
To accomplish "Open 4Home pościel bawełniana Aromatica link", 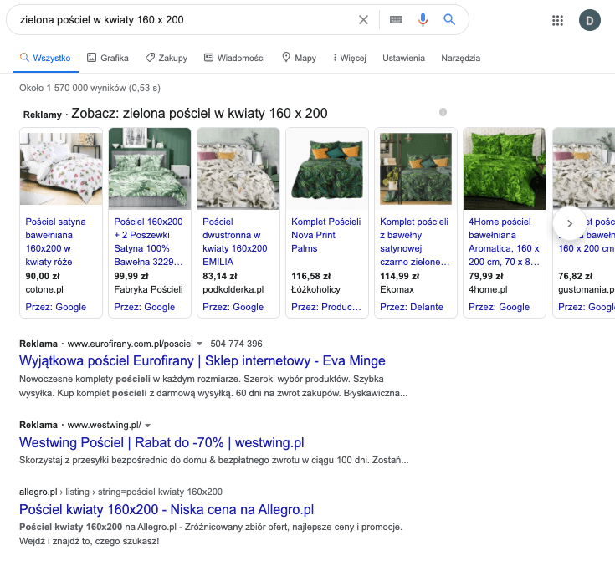I will click(504, 242).
